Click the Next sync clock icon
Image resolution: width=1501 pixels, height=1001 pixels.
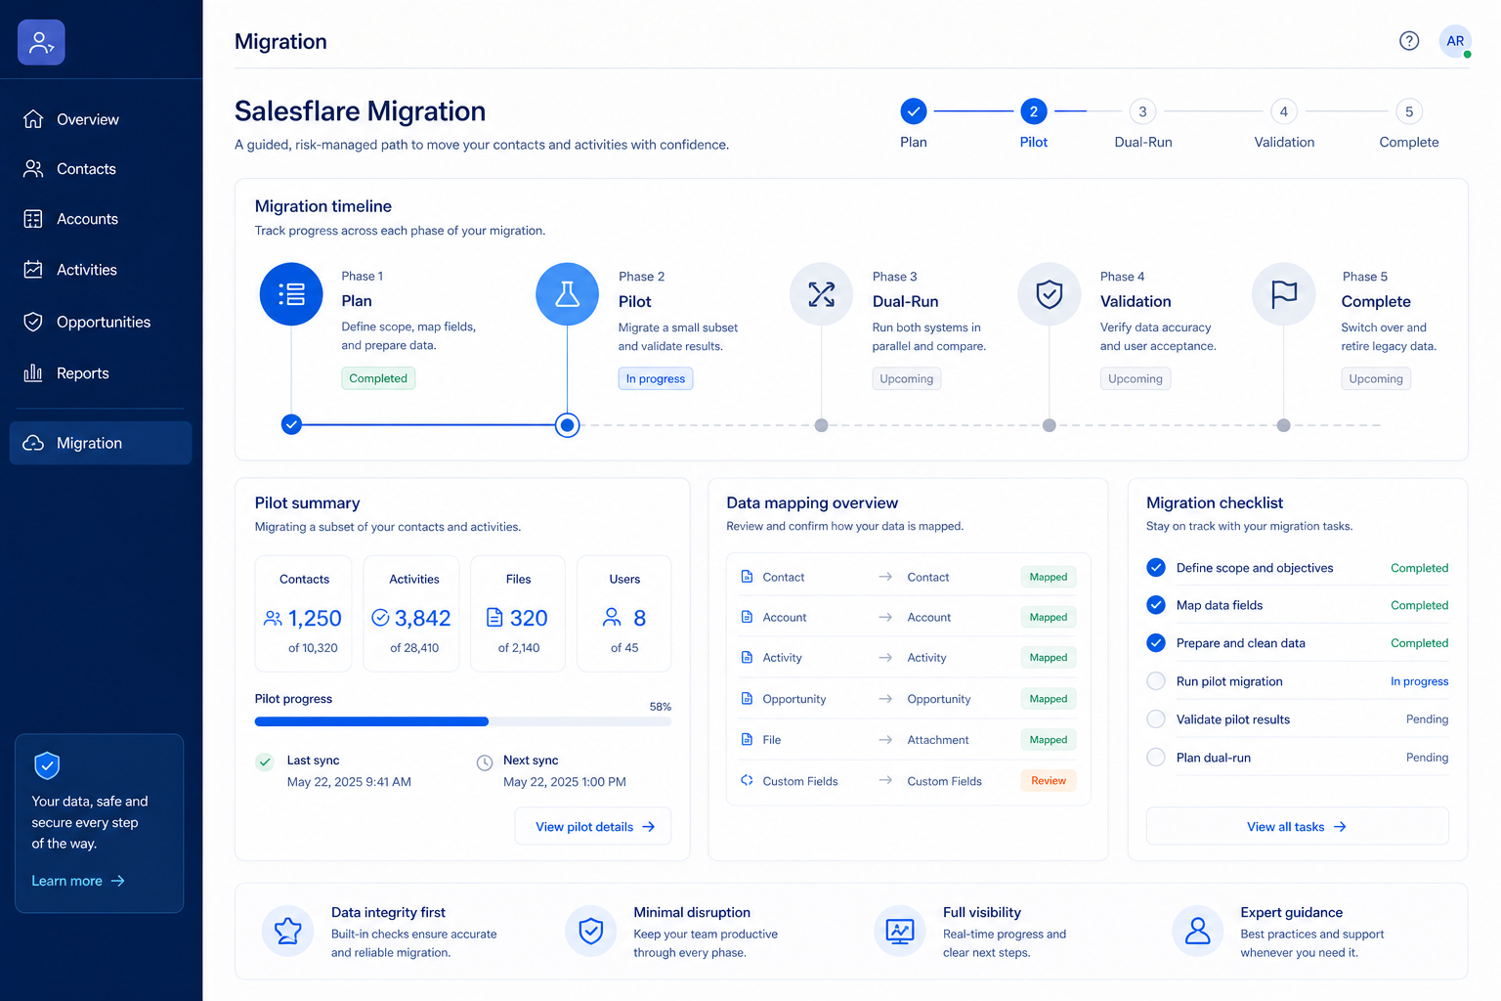485,762
